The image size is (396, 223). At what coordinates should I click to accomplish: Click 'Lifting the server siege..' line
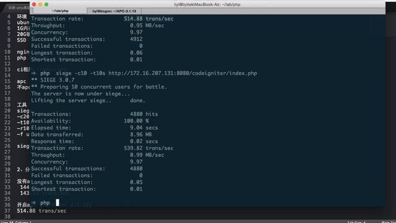click(71, 100)
